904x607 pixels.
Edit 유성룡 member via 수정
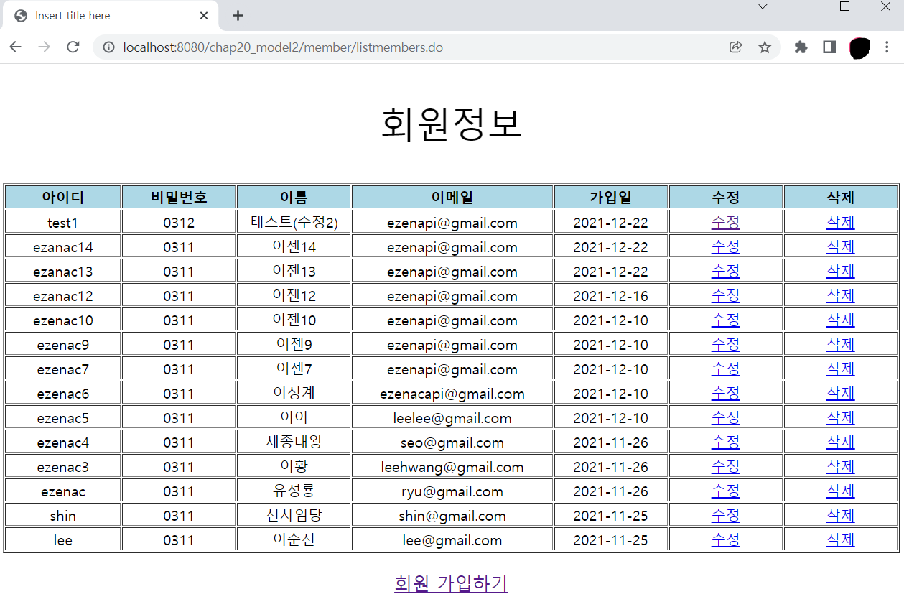point(726,491)
